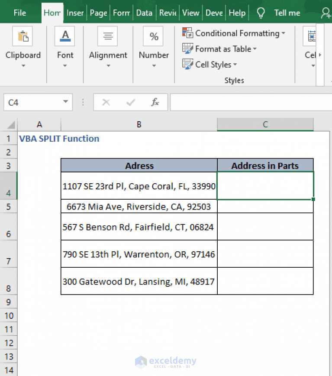
Task: Select column A header
Action: (39, 124)
